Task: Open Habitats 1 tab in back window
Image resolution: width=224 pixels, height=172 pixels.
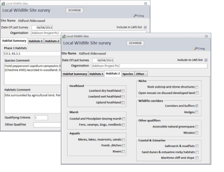Action: [x=35, y=41]
